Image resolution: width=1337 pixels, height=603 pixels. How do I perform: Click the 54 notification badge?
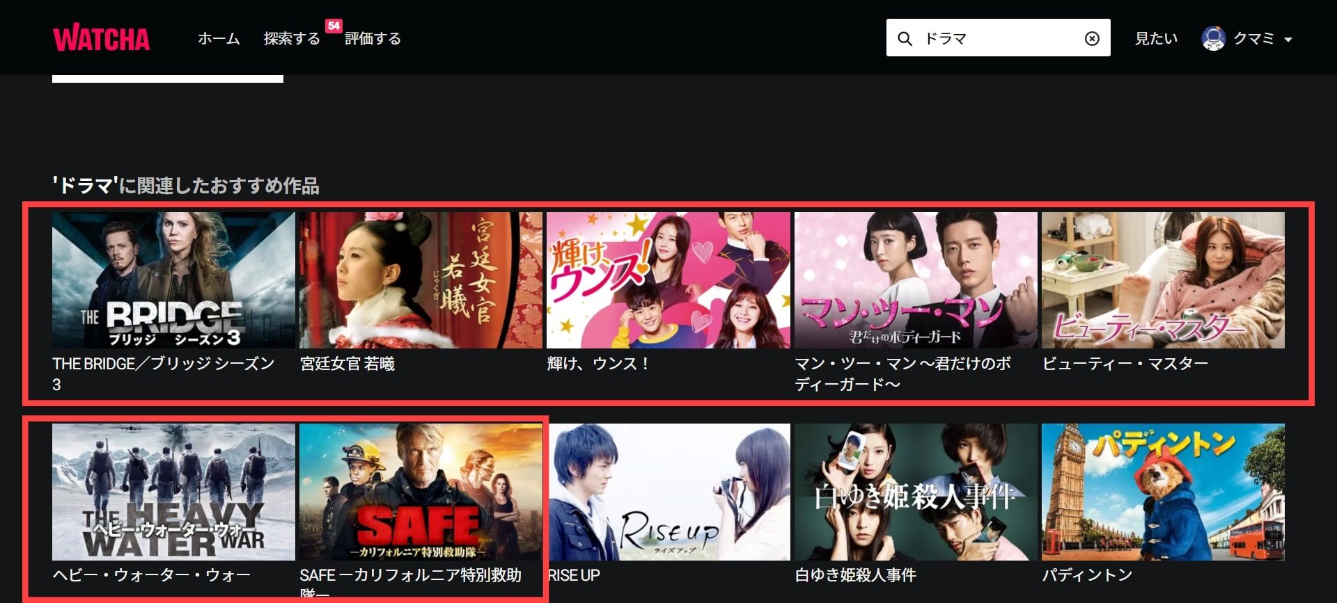(334, 26)
